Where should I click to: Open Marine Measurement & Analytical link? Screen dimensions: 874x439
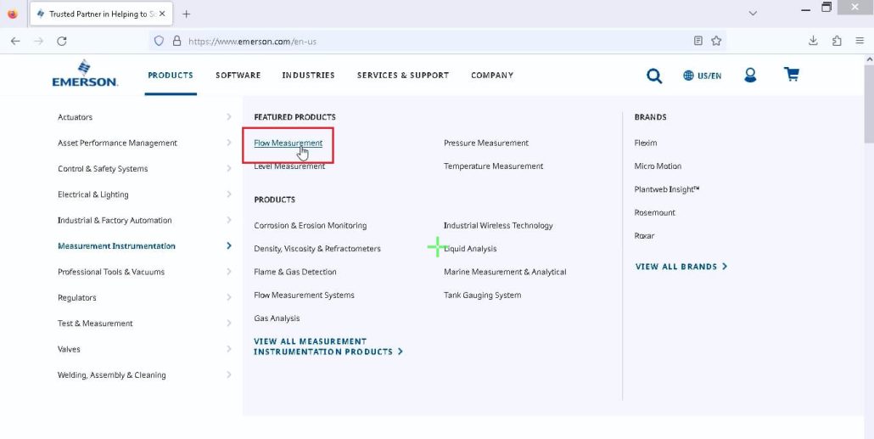point(505,272)
